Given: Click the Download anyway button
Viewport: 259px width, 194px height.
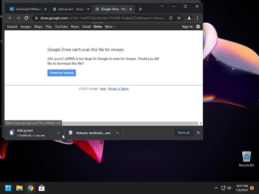Looking at the screenshot, I should (x=62, y=73).
